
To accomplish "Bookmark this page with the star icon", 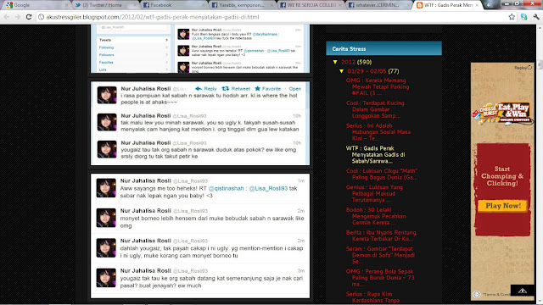I will click(512, 17).
